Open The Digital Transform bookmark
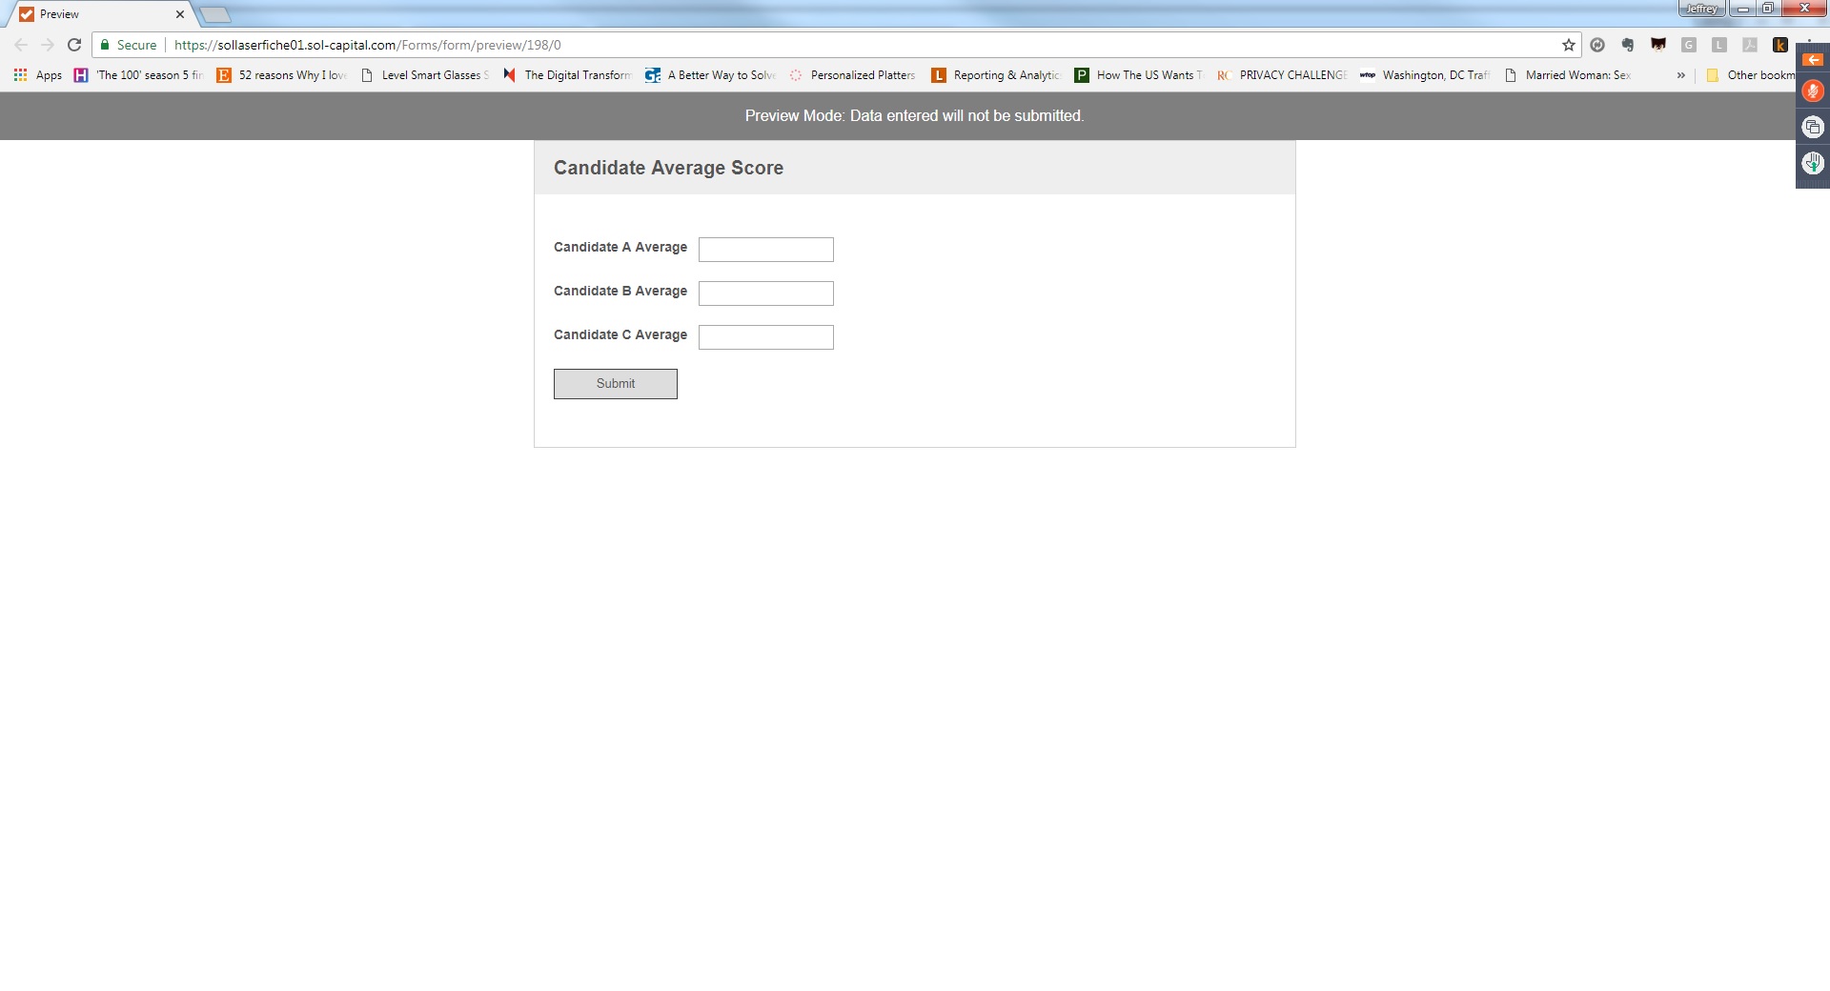This screenshot has height=991, width=1830. pos(568,75)
